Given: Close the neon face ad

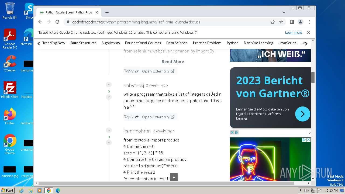Looking at the screenshot, I should (x=308, y=140).
